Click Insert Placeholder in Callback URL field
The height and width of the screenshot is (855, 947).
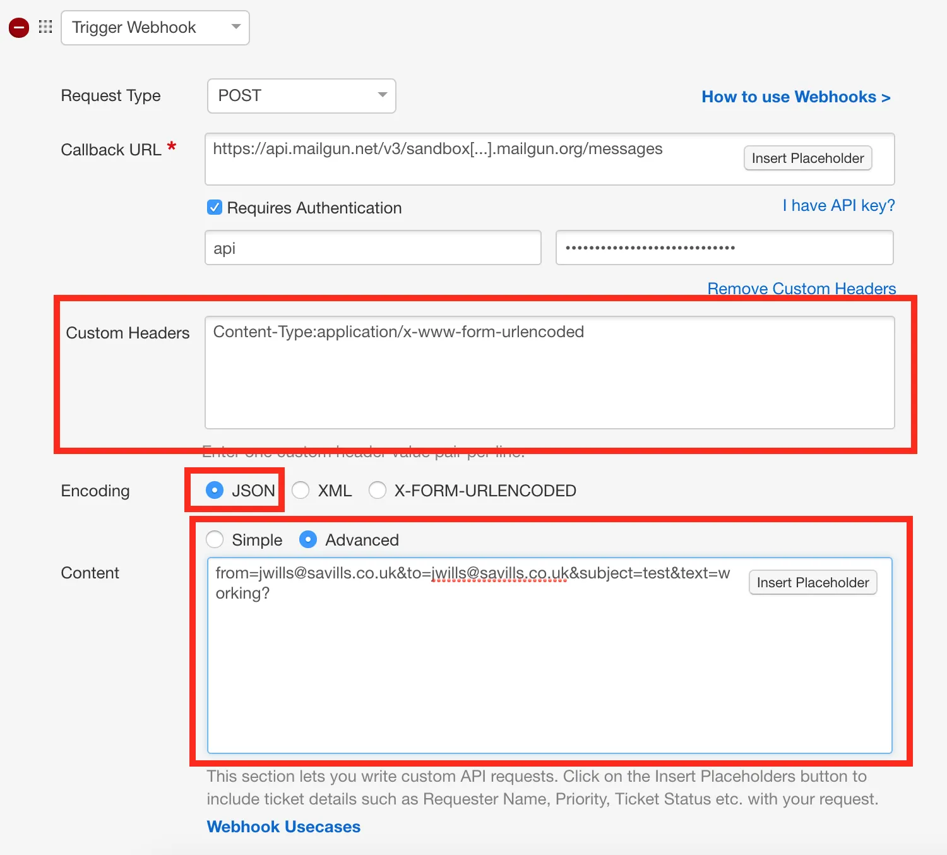coord(808,158)
